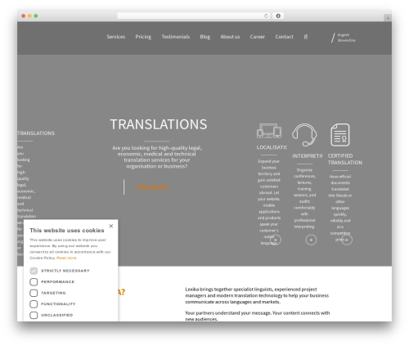The width and height of the screenshot is (409, 346).
Task: Enable Performance cookies checkbox
Action: [x=34, y=282]
